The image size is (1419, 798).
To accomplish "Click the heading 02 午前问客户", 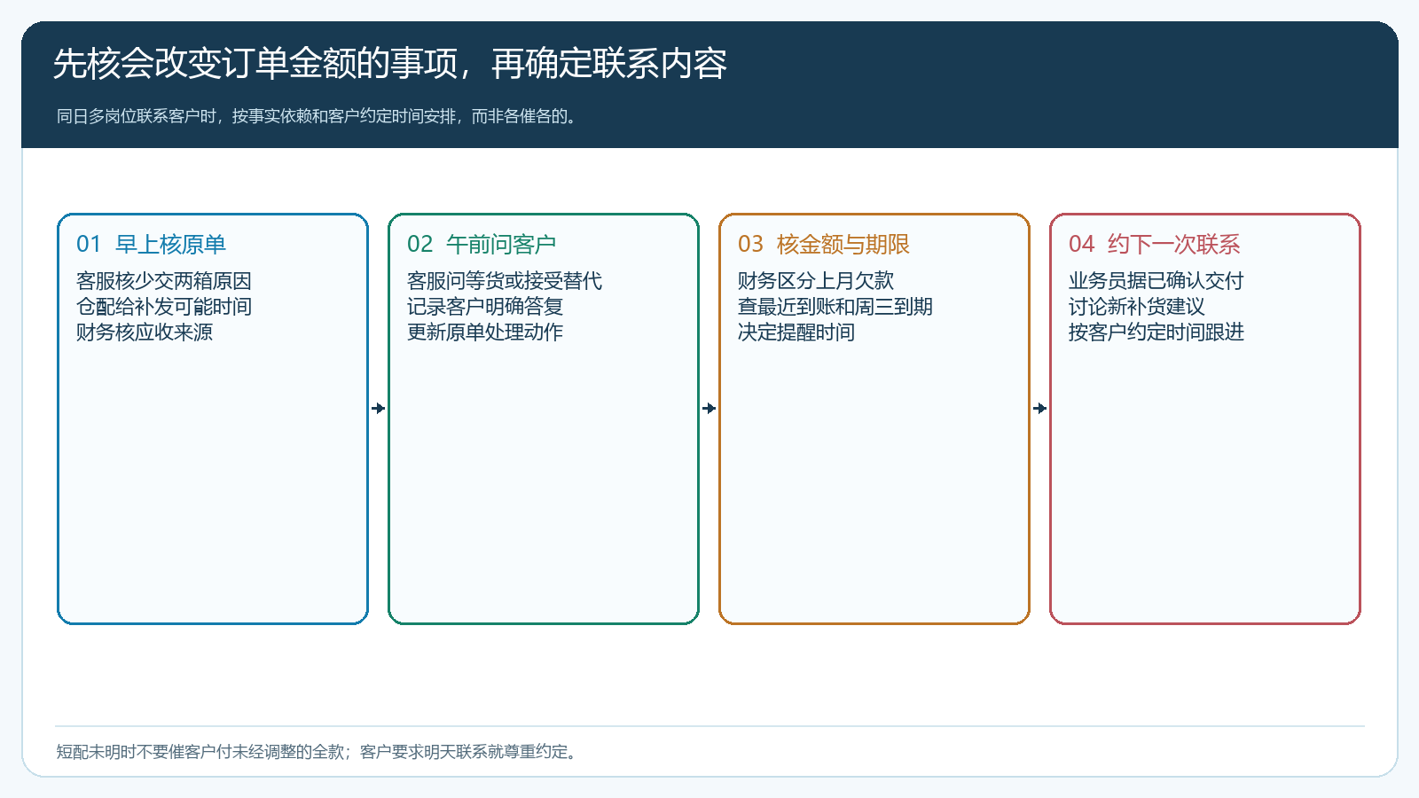I will pos(482,244).
